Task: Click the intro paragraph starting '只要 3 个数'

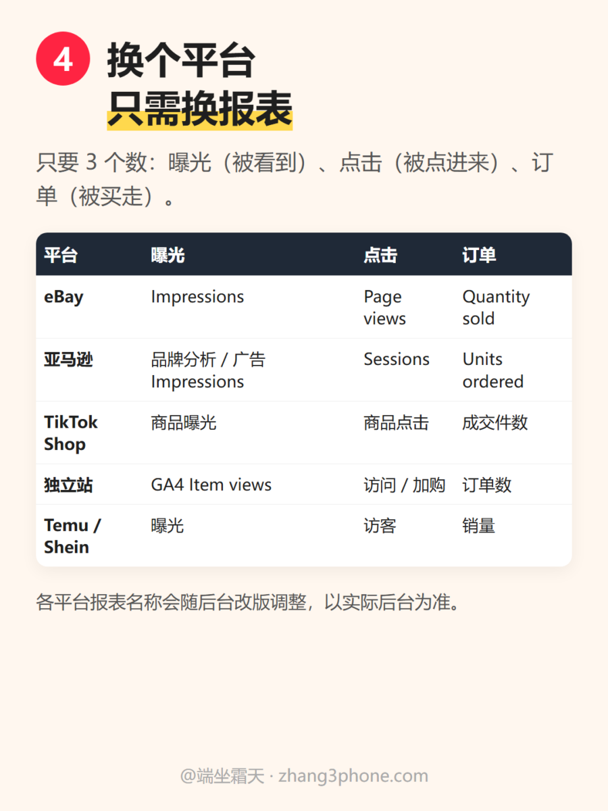Action: (x=295, y=179)
